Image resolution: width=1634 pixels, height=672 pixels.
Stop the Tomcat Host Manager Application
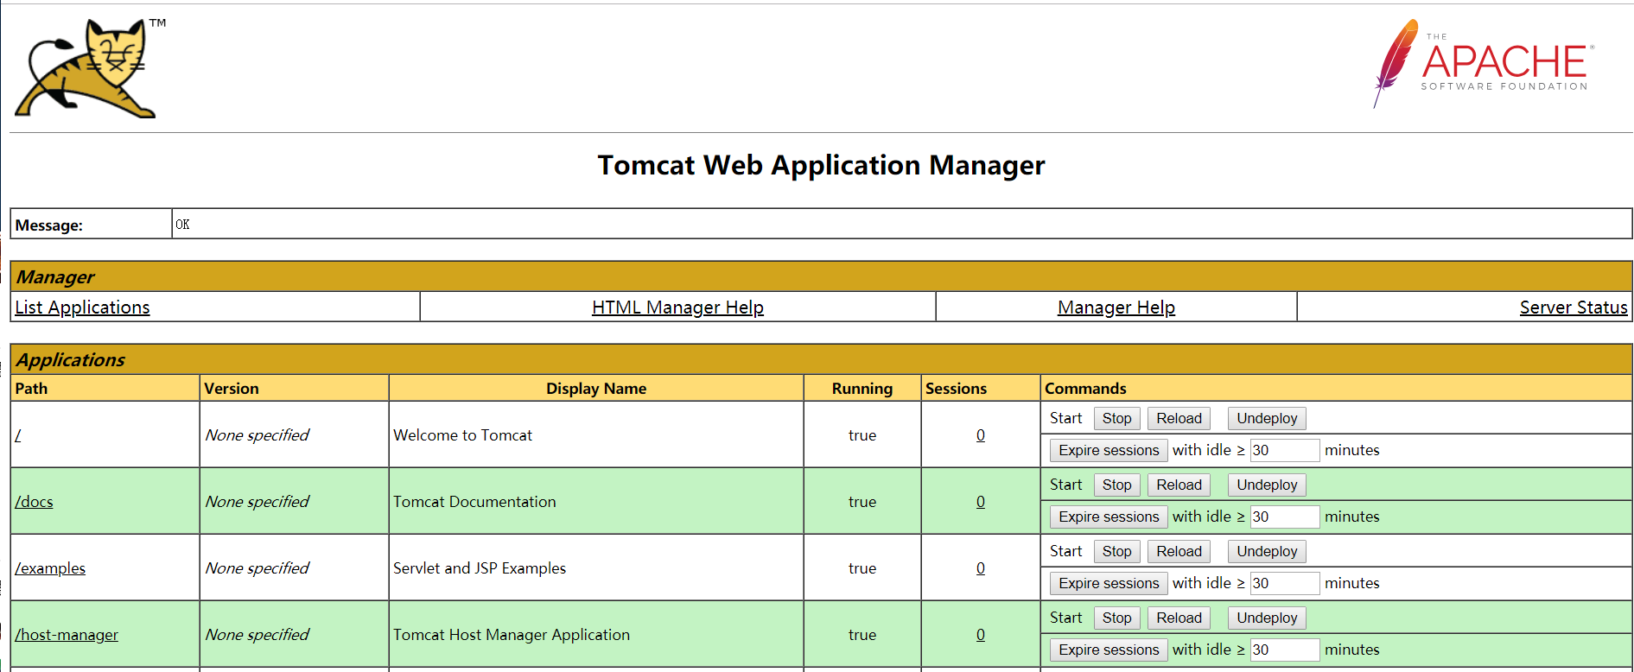pos(1116,618)
